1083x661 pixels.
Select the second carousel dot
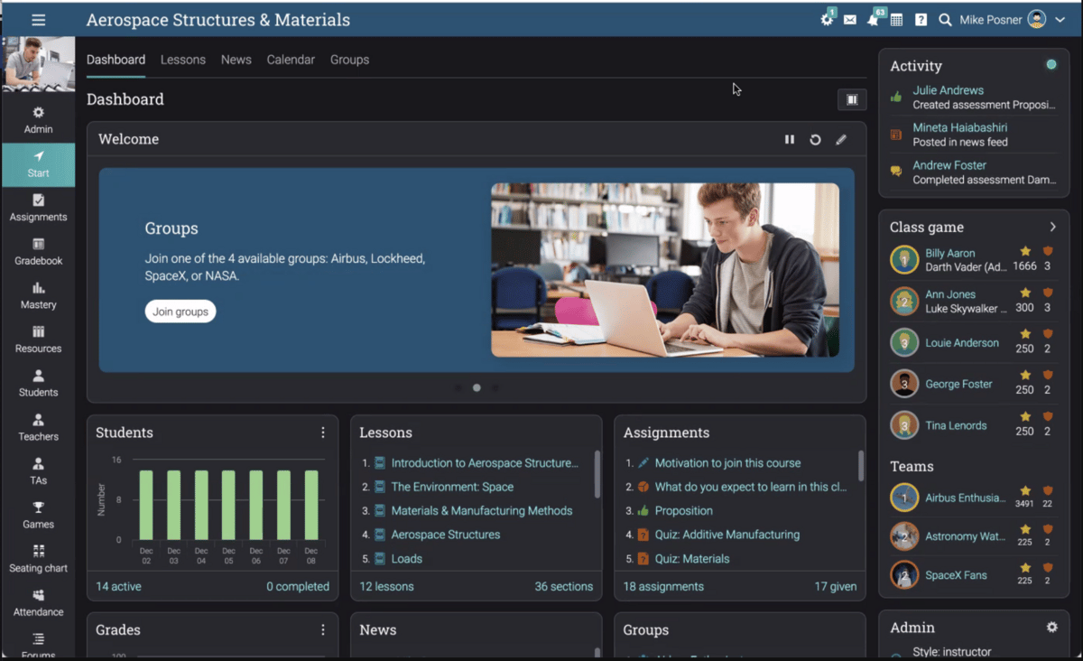click(477, 388)
